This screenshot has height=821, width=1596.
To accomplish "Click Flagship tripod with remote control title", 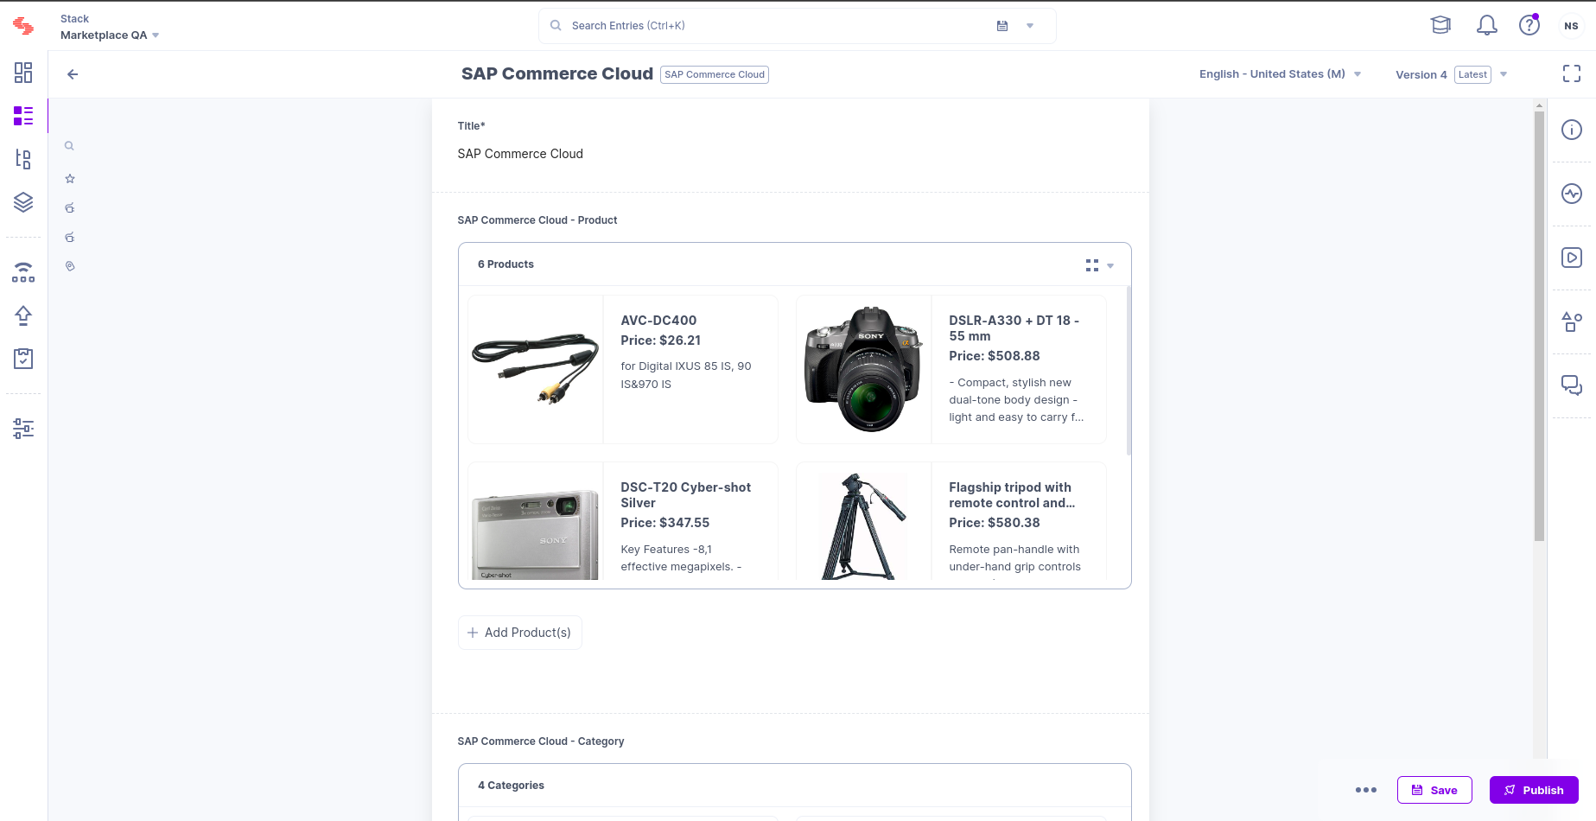I will click(1012, 495).
